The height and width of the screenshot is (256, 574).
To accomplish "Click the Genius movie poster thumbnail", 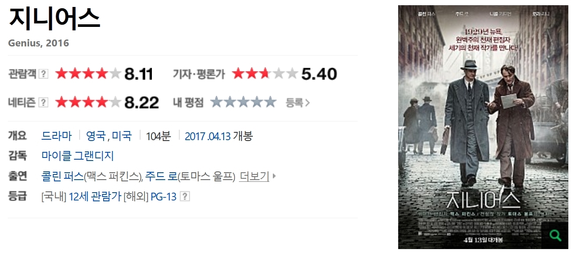I will tap(483, 127).
